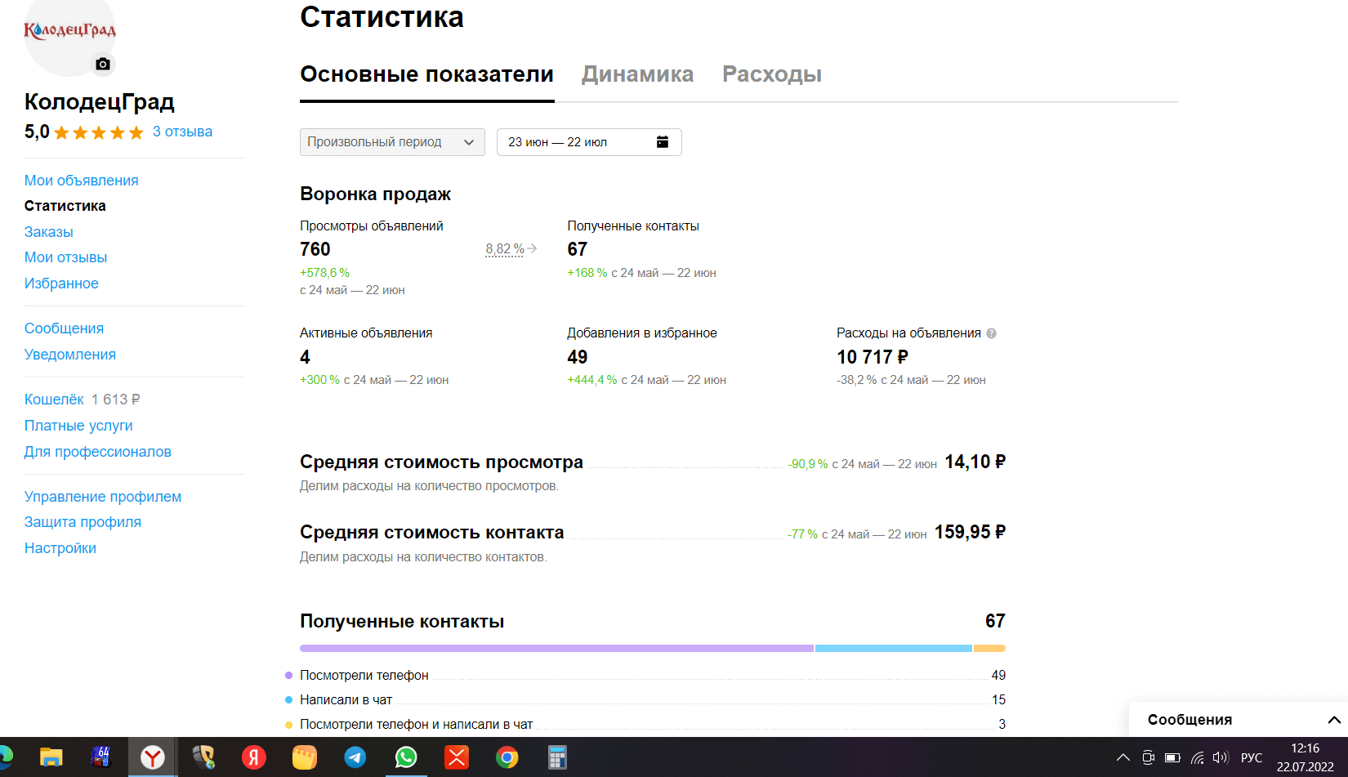Image resolution: width=1348 pixels, height=777 pixels.
Task: Click the help icon next to Расходы на объявления
Action: click(991, 333)
